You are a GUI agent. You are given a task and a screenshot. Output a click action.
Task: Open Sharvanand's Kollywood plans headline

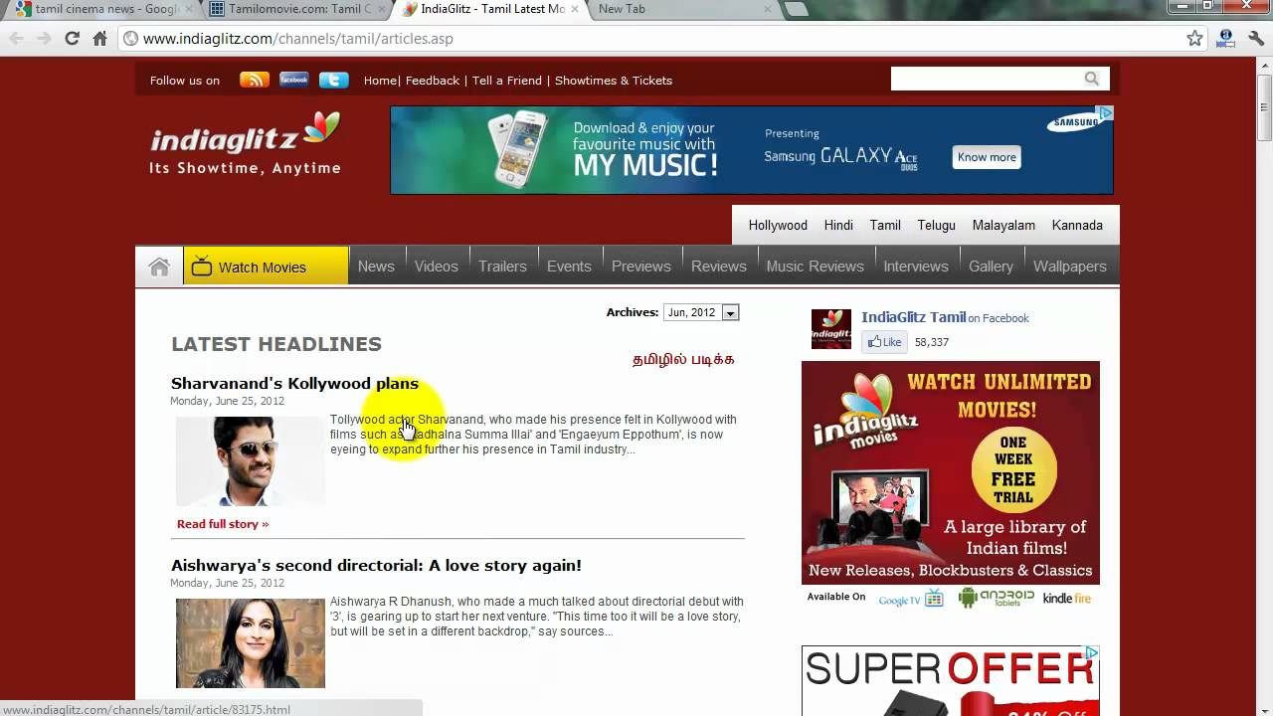point(294,384)
